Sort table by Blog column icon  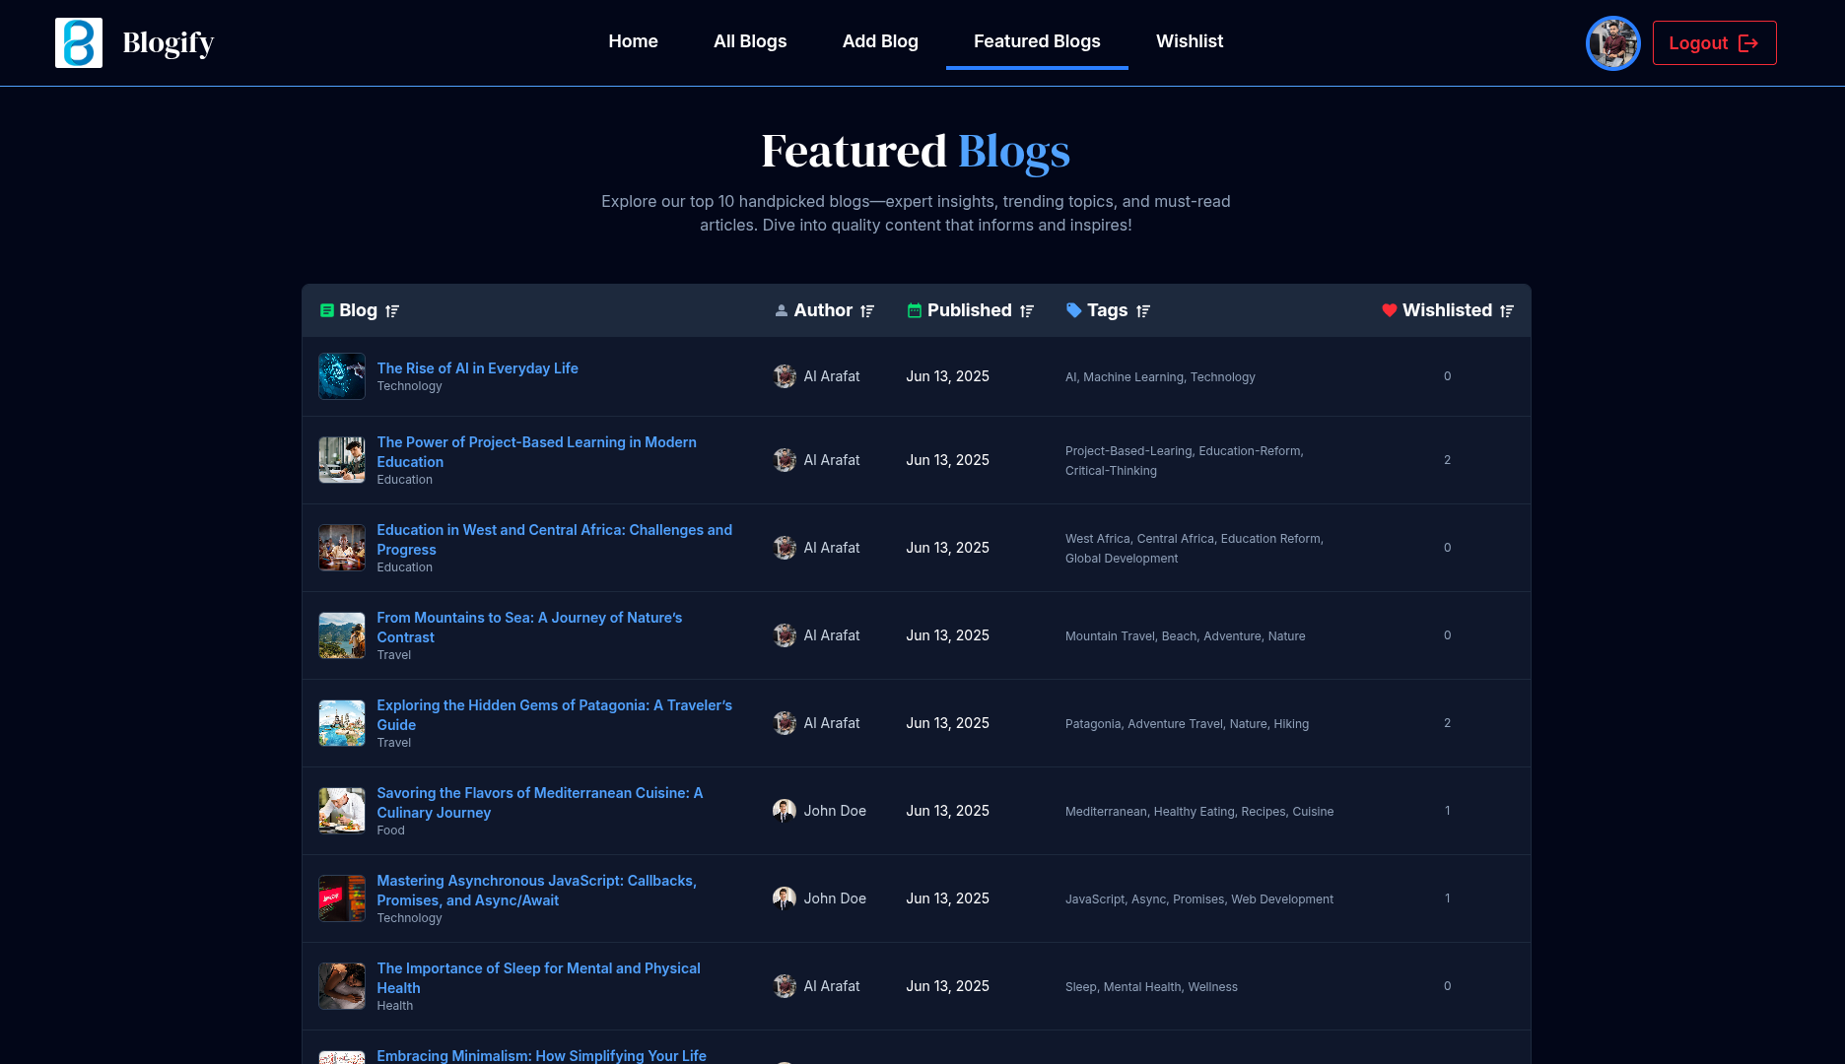[392, 311]
